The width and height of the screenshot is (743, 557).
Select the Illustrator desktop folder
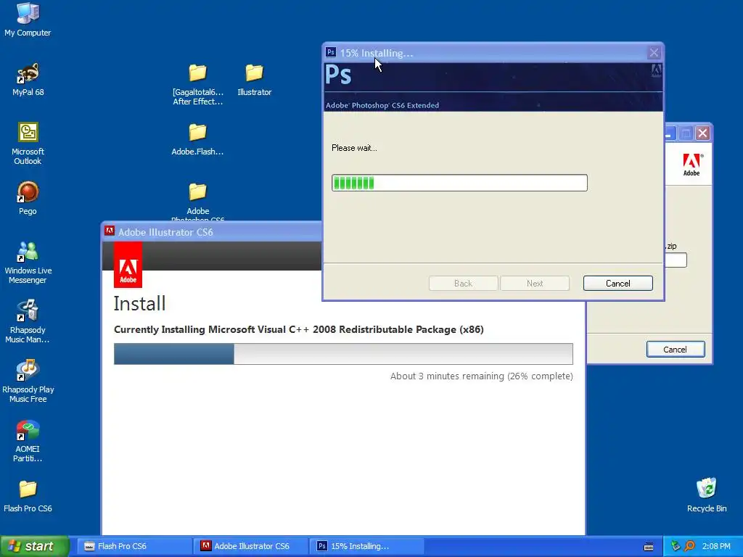255,80
